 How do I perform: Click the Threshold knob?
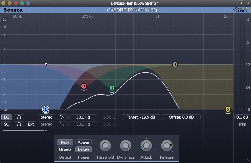pos(105,146)
